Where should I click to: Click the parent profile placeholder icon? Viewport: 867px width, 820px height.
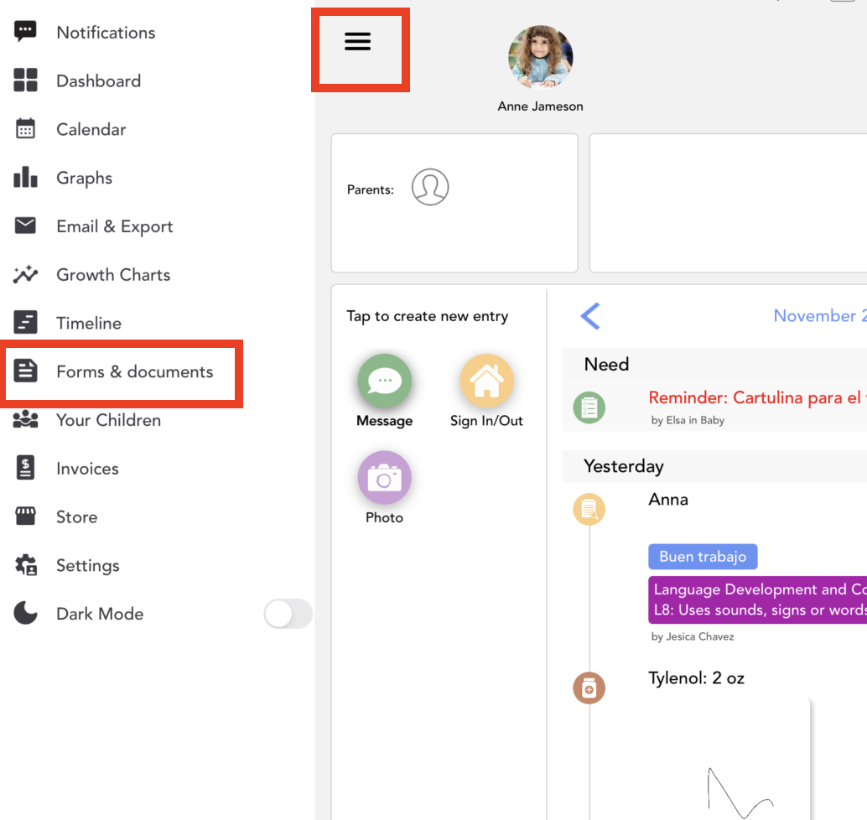click(430, 187)
